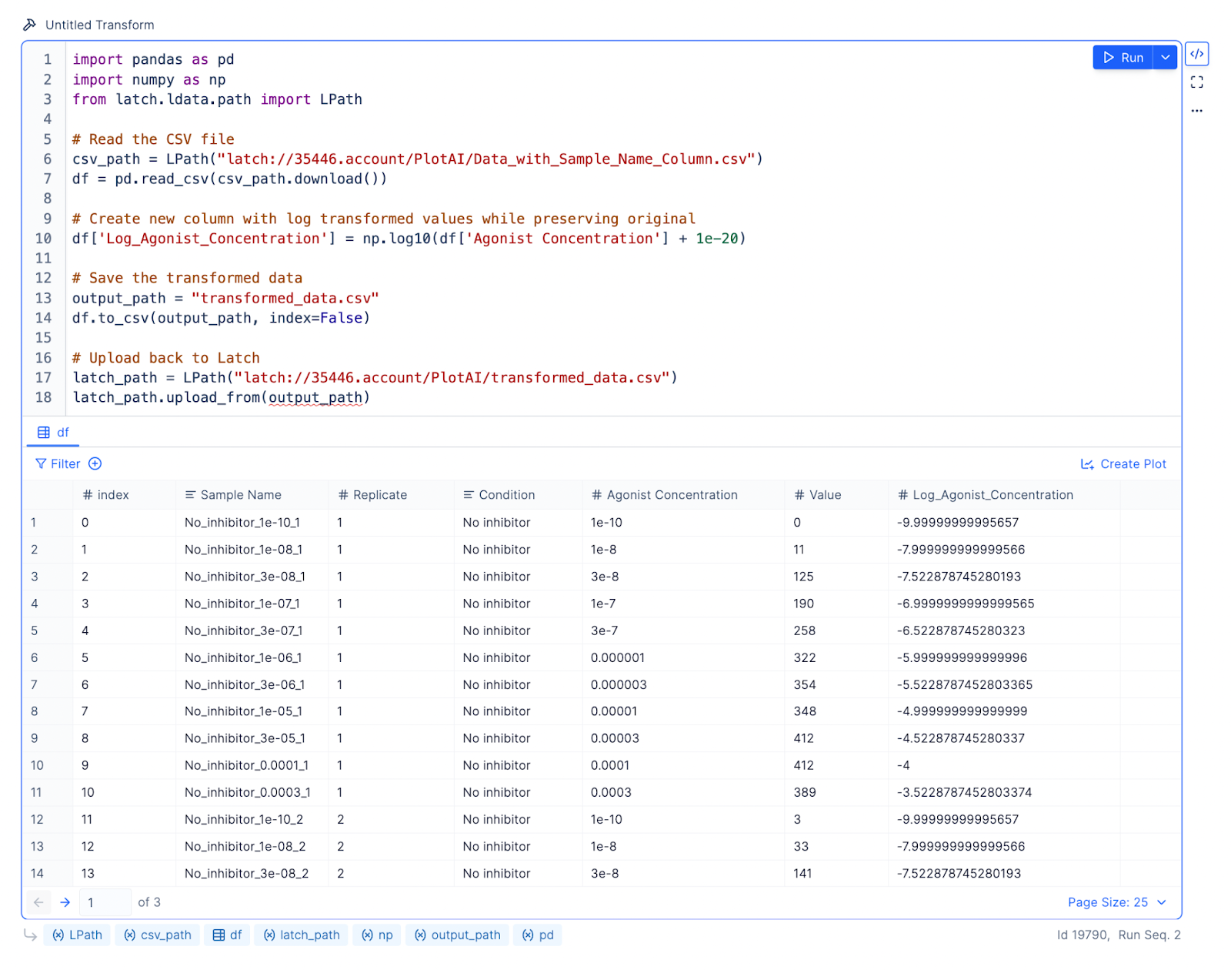Image resolution: width=1231 pixels, height=970 pixels.
Task: Open the Run options dropdown arrow
Action: pos(1166,58)
